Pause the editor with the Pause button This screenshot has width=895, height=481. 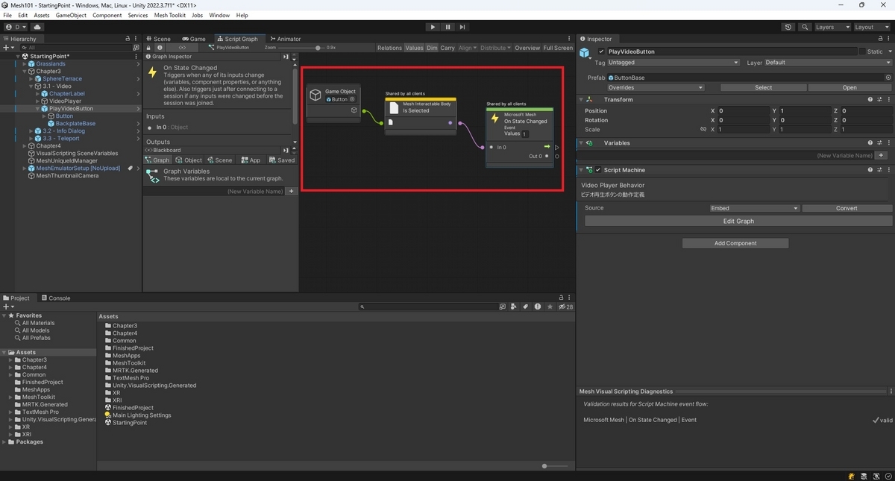[447, 27]
